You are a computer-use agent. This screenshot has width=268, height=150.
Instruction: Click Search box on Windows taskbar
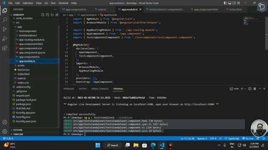[113, 145]
